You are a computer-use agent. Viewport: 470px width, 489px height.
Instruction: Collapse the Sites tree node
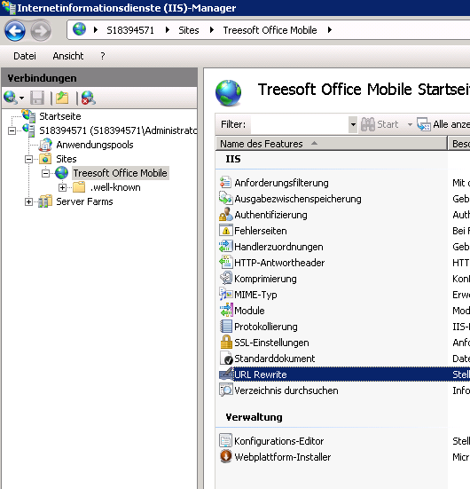coord(28,159)
